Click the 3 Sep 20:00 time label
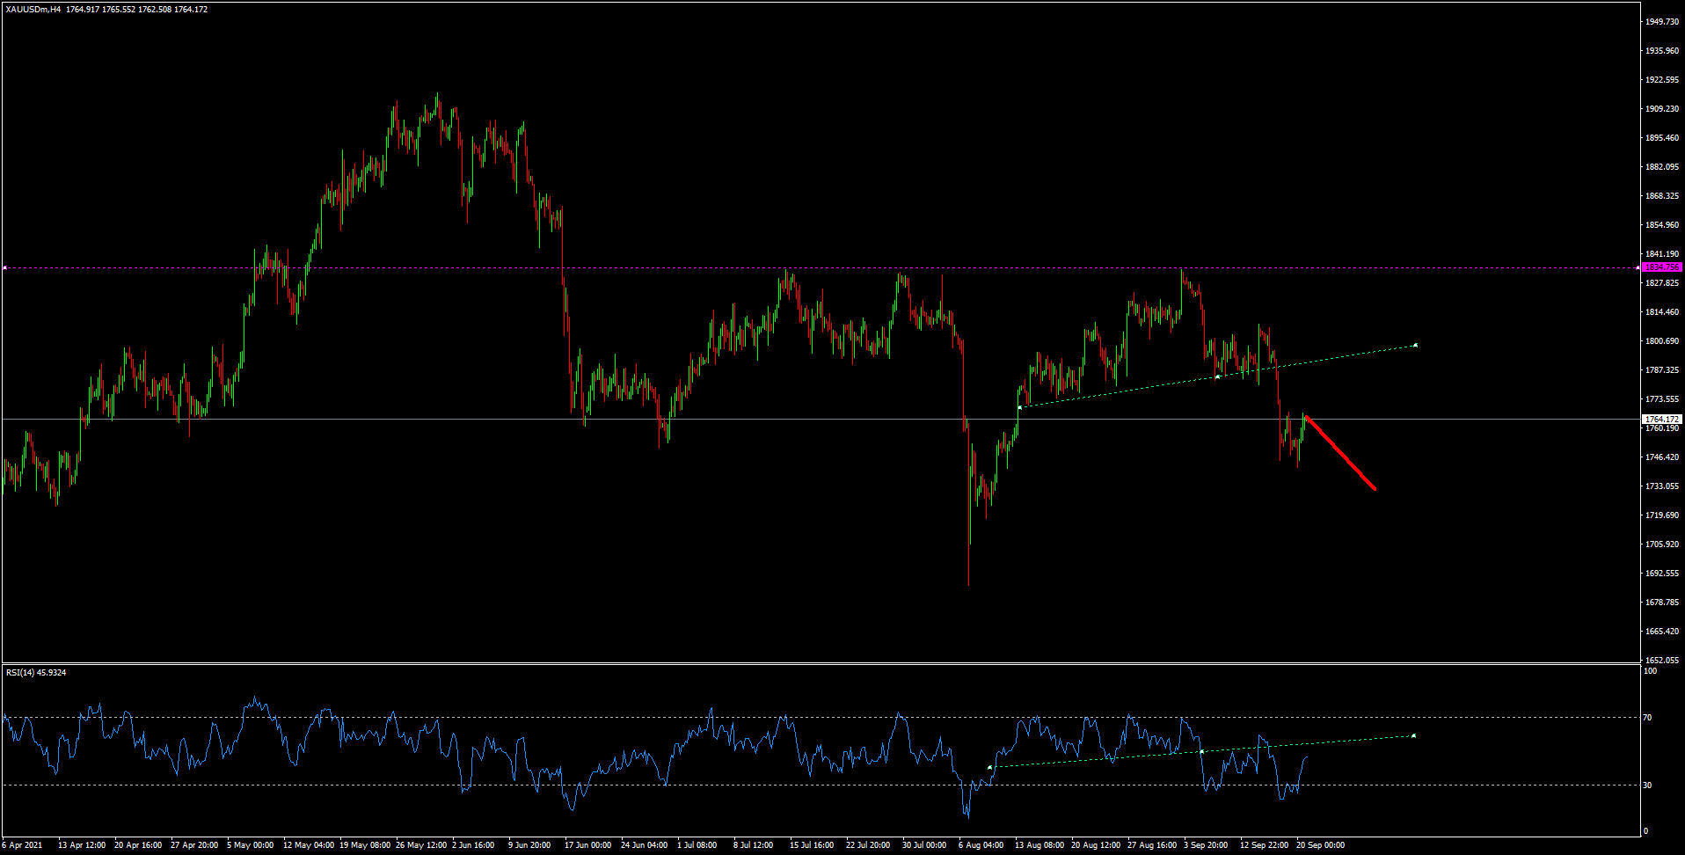 pos(1207,845)
